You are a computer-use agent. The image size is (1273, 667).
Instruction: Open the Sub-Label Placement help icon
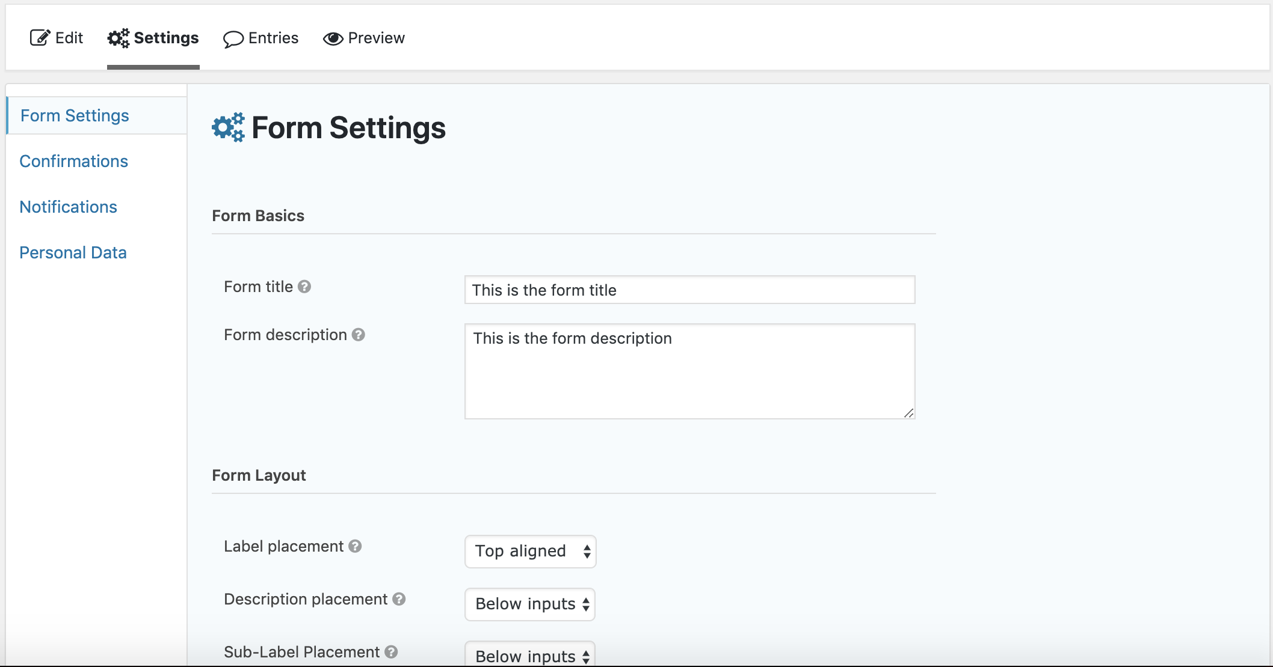pos(391,652)
